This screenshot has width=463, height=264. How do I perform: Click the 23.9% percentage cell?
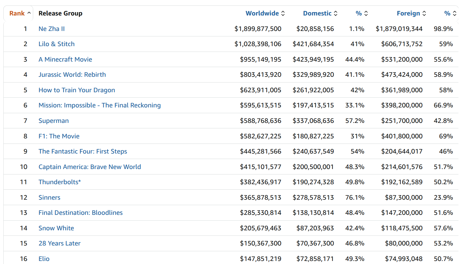[444, 198]
